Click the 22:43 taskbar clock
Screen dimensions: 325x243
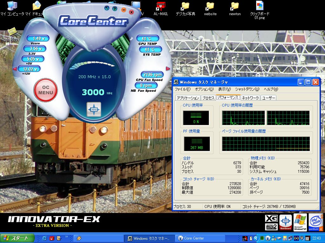click(x=316, y=239)
